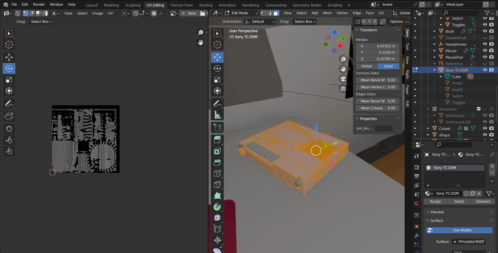
Task: Enable vertex select mode in 3D viewport
Action: tap(263, 13)
